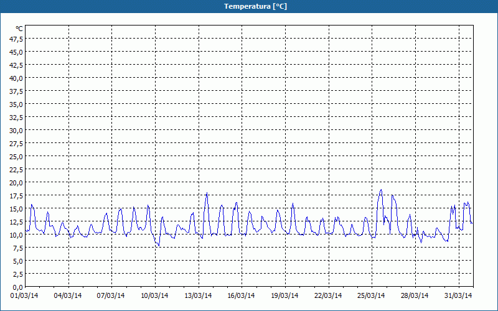This screenshot has width=498, height=311.
Task: Select the 19/03/14 date label
Action: coord(284,296)
